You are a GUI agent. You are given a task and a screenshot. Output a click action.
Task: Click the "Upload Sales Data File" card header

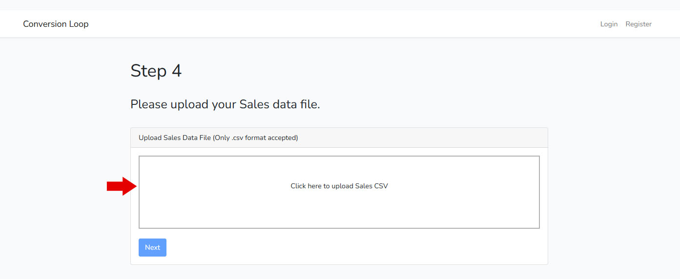click(175, 138)
